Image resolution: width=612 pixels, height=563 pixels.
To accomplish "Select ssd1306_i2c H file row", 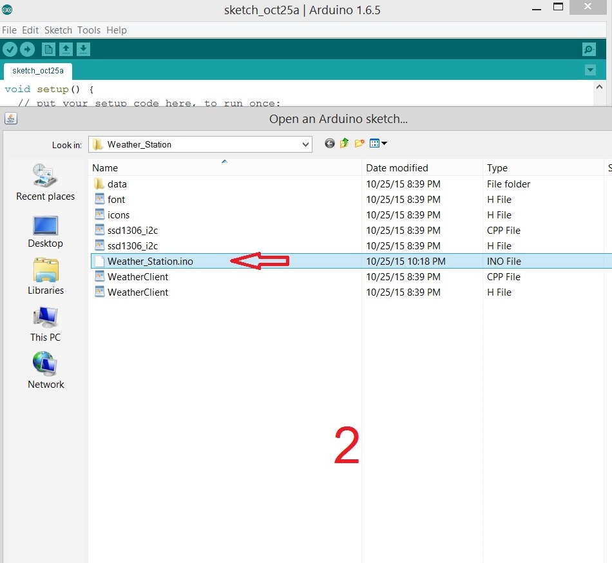I will [x=350, y=246].
